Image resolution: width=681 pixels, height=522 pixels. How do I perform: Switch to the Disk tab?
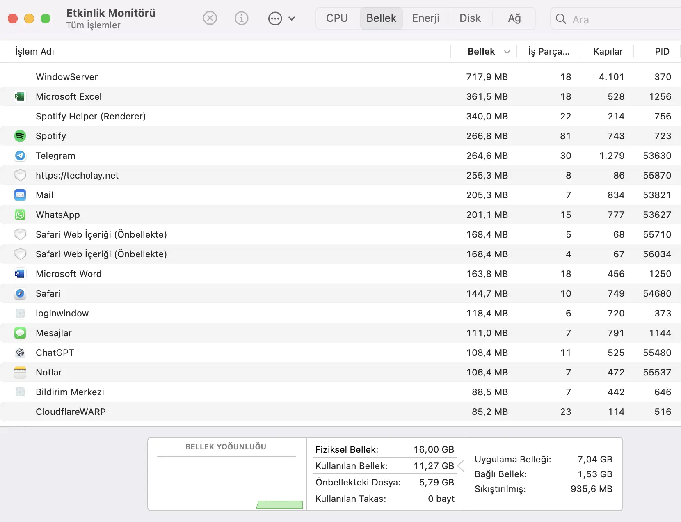(470, 18)
